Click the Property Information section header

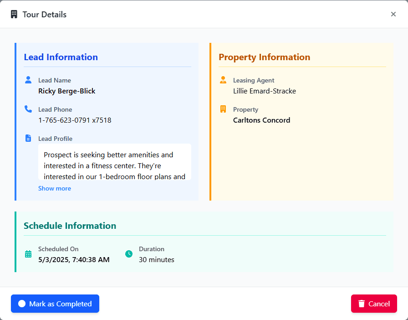[265, 57]
